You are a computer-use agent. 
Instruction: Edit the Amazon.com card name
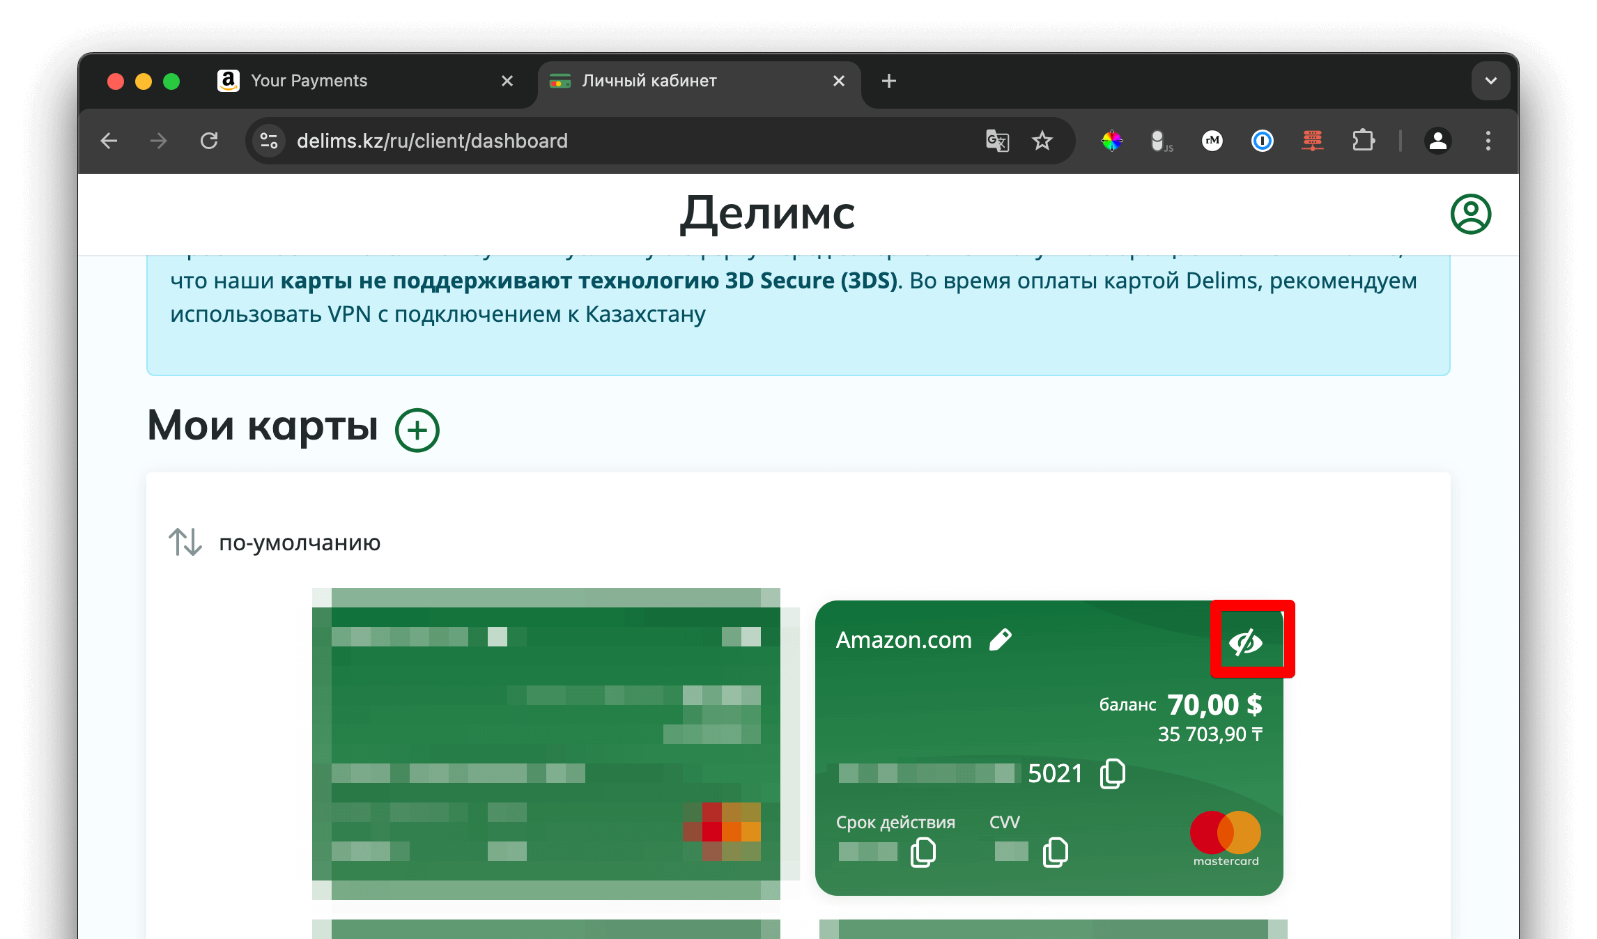point(1001,639)
